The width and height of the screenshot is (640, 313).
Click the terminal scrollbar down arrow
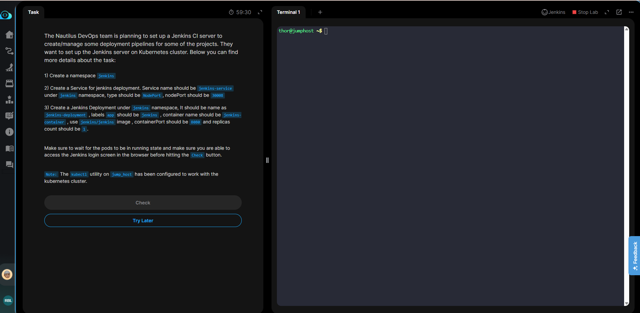click(626, 303)
